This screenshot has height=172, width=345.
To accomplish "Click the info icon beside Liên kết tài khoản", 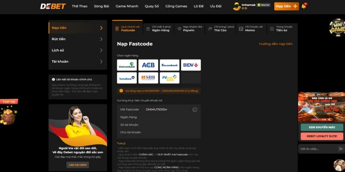I will click(x=53, y=80).
